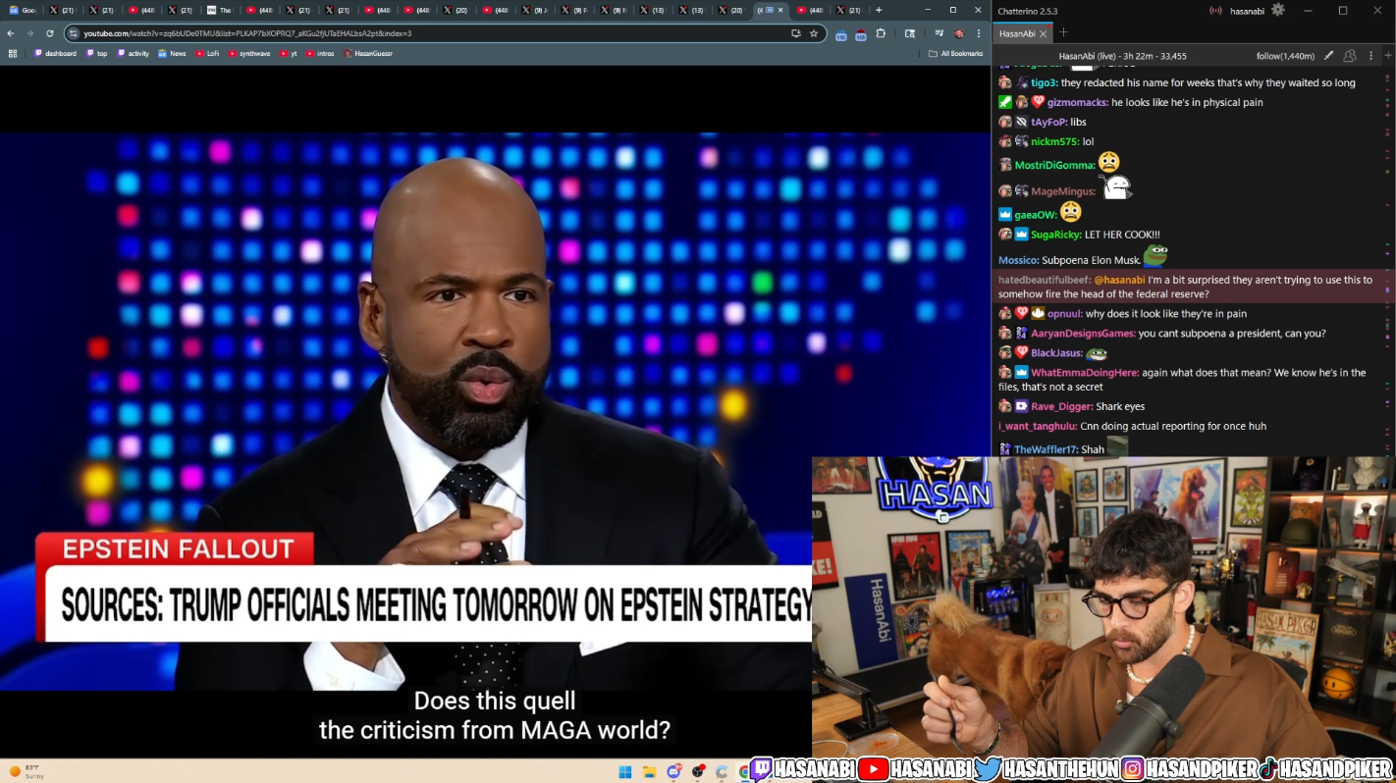Open File Explorer from the taskbar

(x=649, y=772)
